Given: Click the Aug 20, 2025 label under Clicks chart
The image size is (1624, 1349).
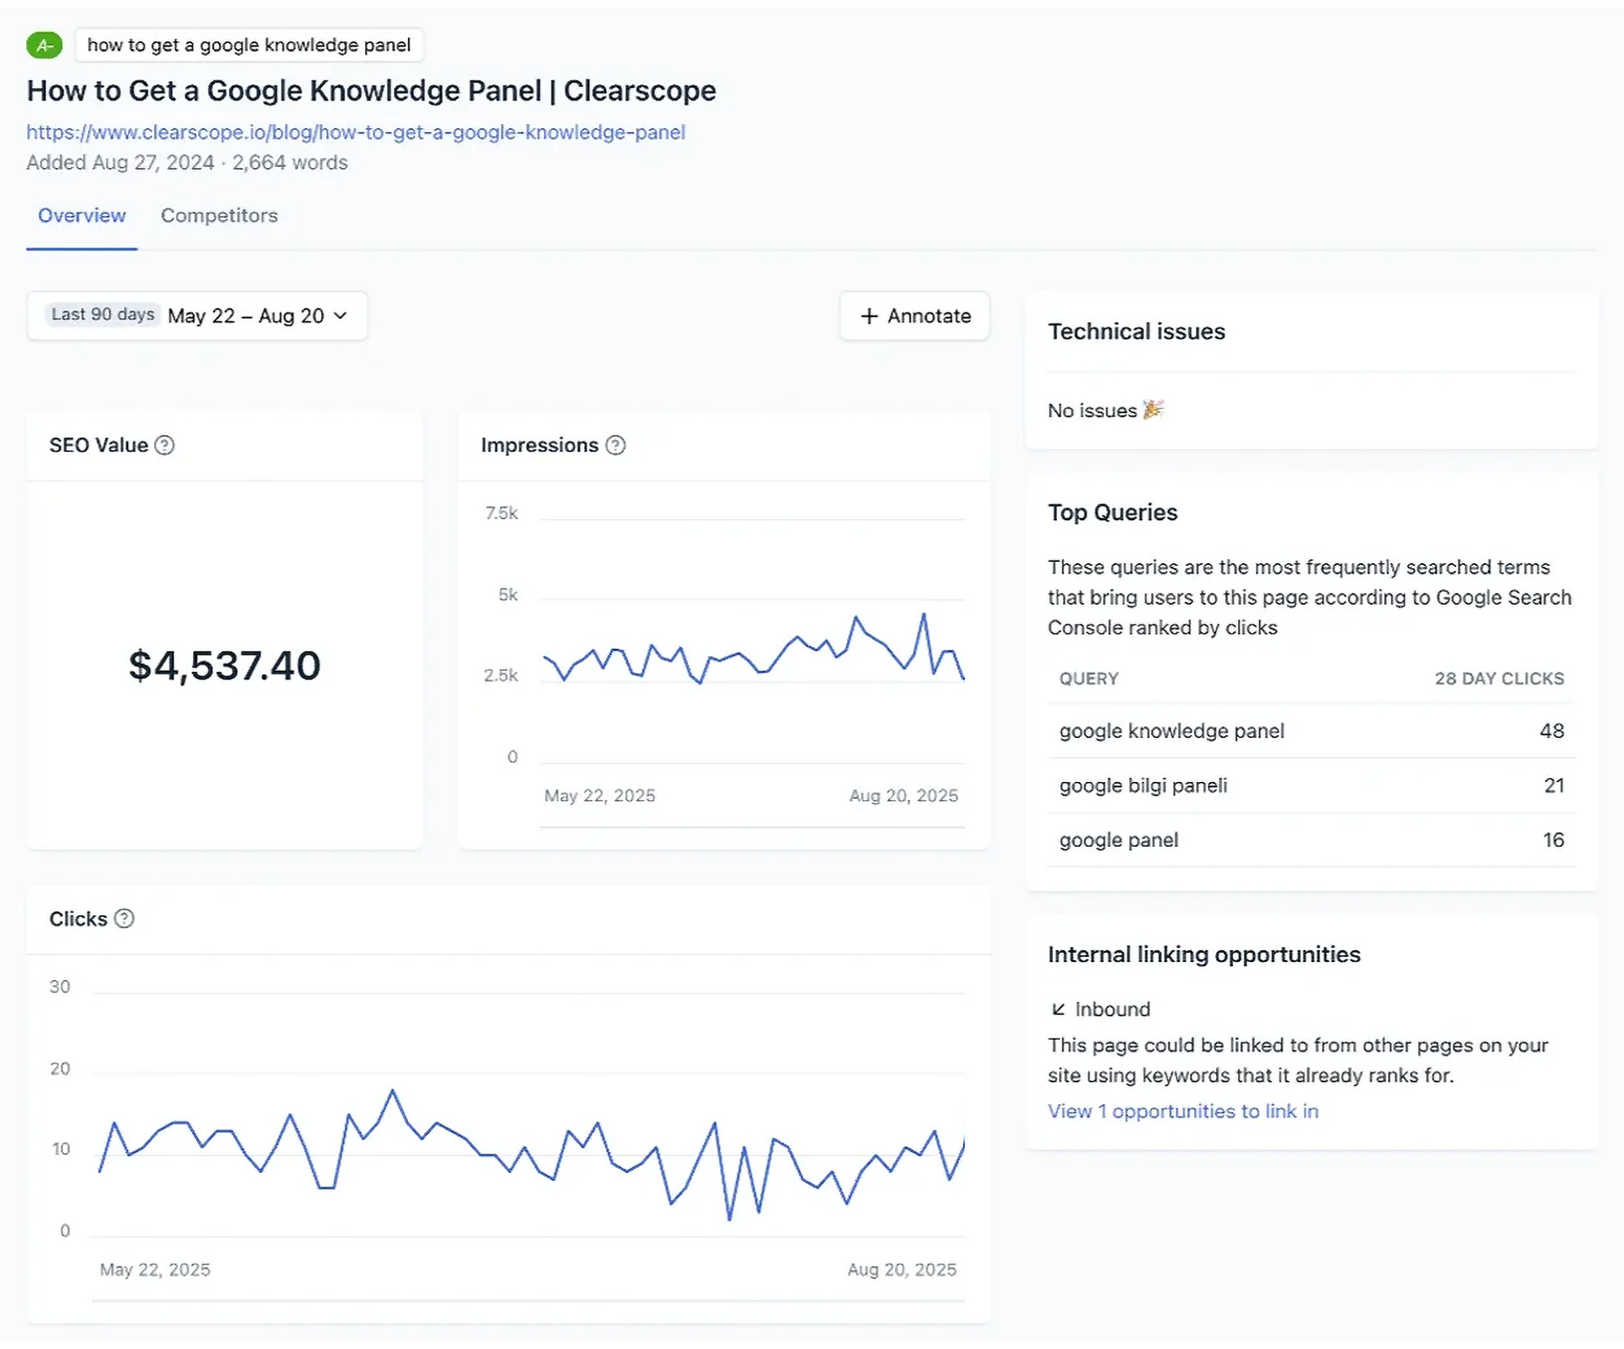Looking at the screenshot, I should tap(902, 1269).
